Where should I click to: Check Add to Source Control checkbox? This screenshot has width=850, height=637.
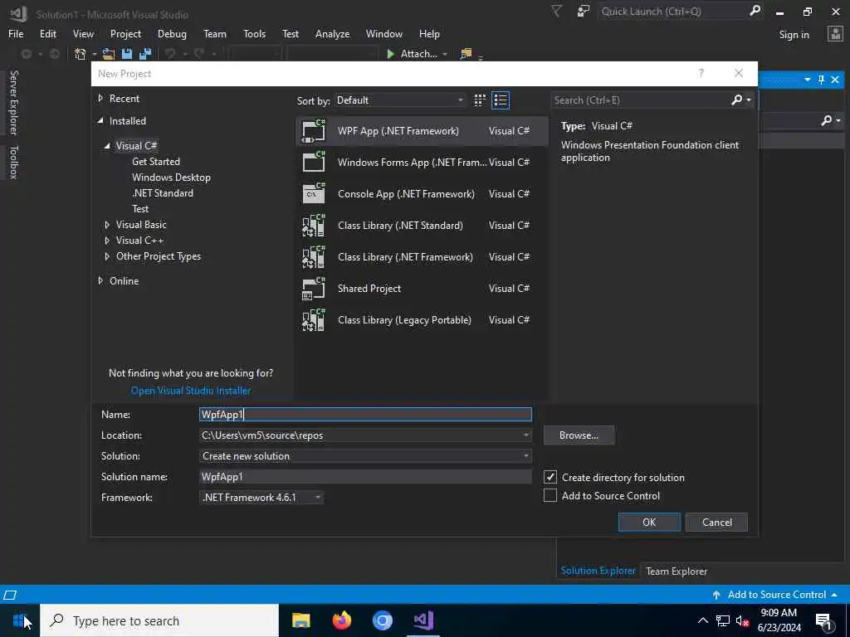tap(550, 496)
